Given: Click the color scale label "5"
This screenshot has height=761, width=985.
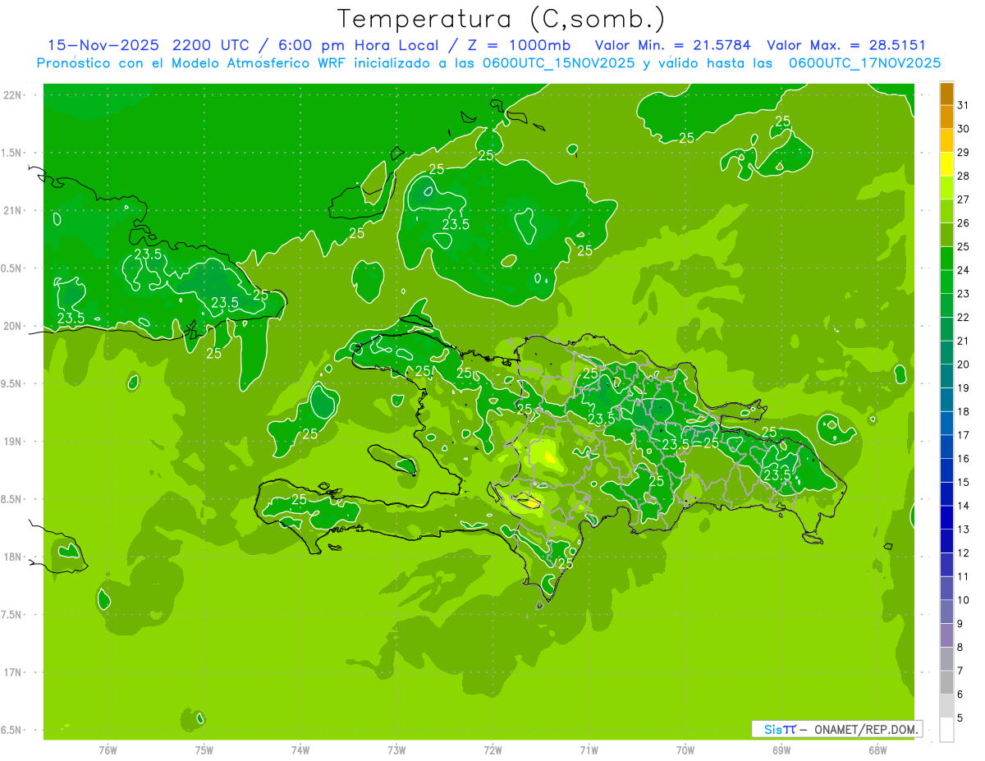Looking at the screenshot, I should point(960,718).
